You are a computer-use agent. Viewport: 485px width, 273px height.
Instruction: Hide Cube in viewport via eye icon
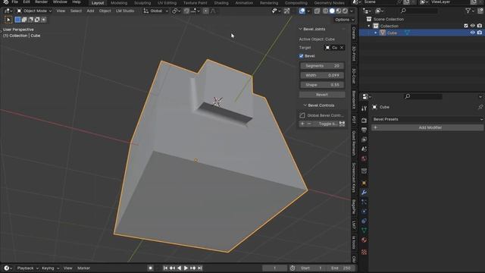[472, 33]
